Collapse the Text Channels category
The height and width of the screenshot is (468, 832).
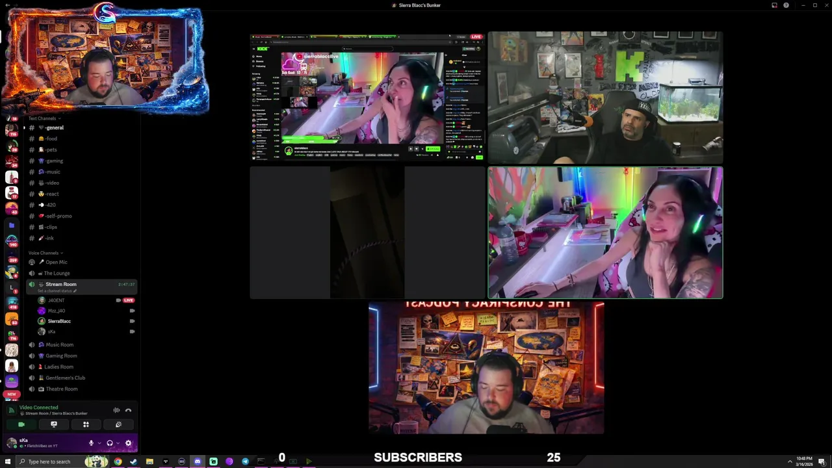(44, 118)
